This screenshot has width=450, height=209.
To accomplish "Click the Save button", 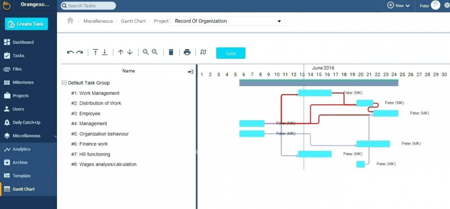I will [x=231, y=53].
